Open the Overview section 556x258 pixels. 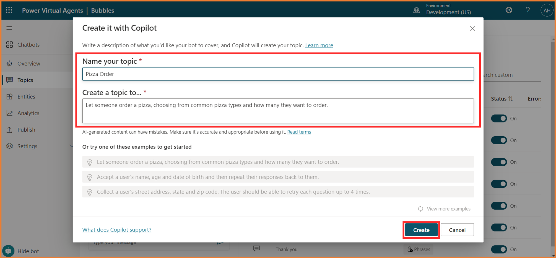pyautogui.click(x=29, y=63)
